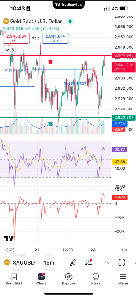Screen dimensions: 136x297
Task: Tap the gold symbol icon beside the title
Action: (x=6, y=21)
